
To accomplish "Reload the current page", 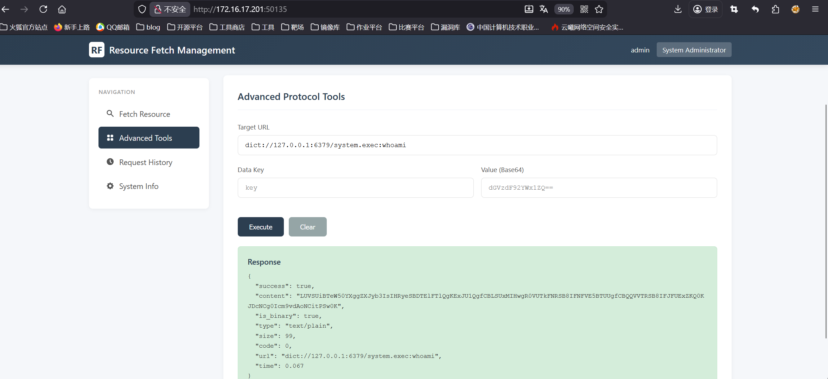I will pos(43,9).
